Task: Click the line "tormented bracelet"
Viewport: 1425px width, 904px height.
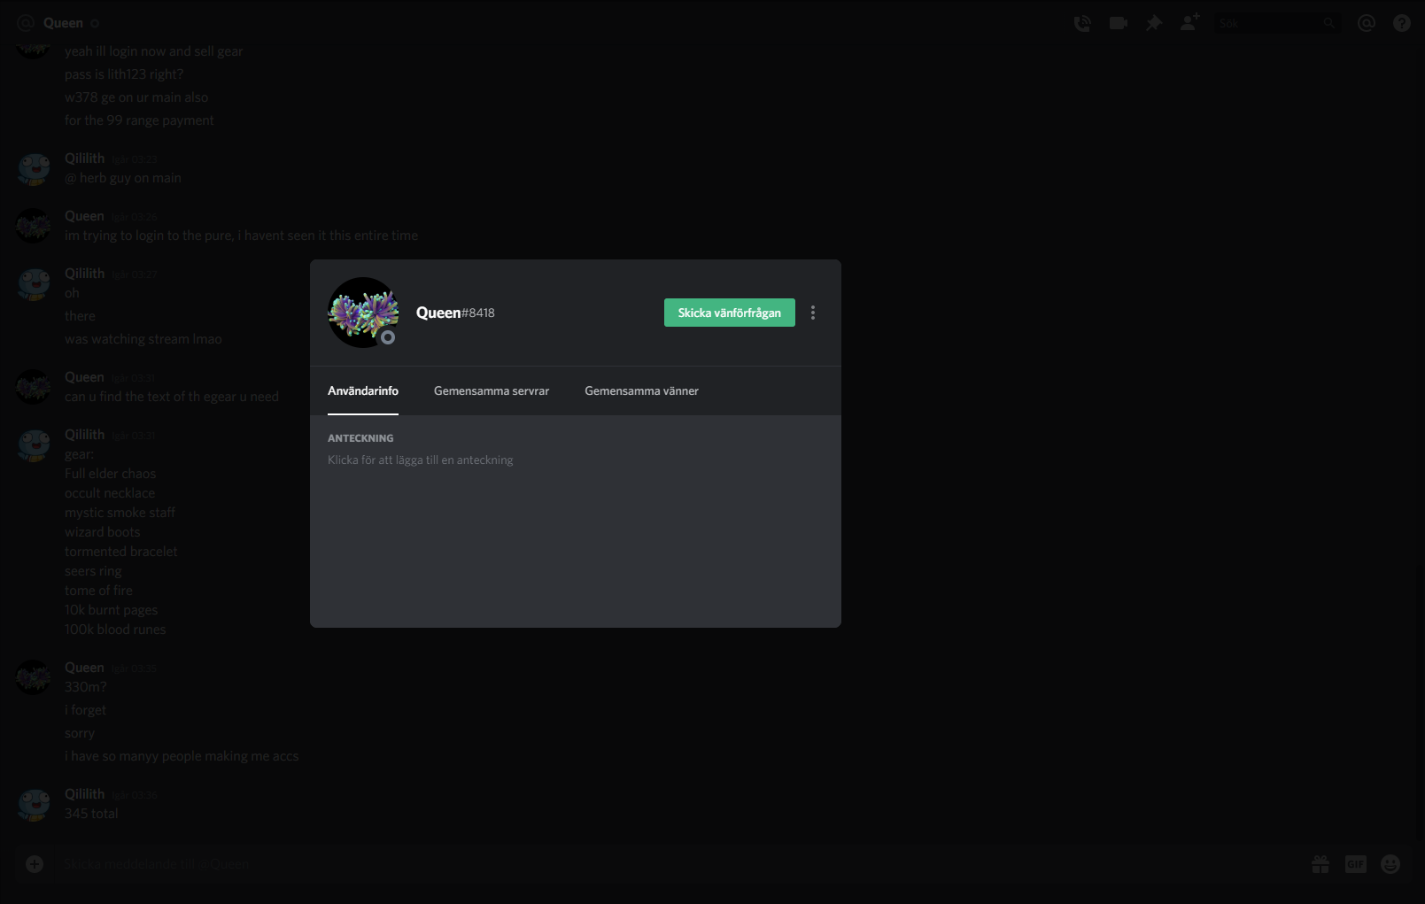Action: click(x=121, y=552)
